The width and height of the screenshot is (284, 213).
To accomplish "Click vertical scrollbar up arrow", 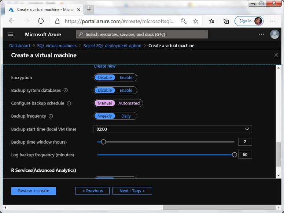I will (279, 68).
